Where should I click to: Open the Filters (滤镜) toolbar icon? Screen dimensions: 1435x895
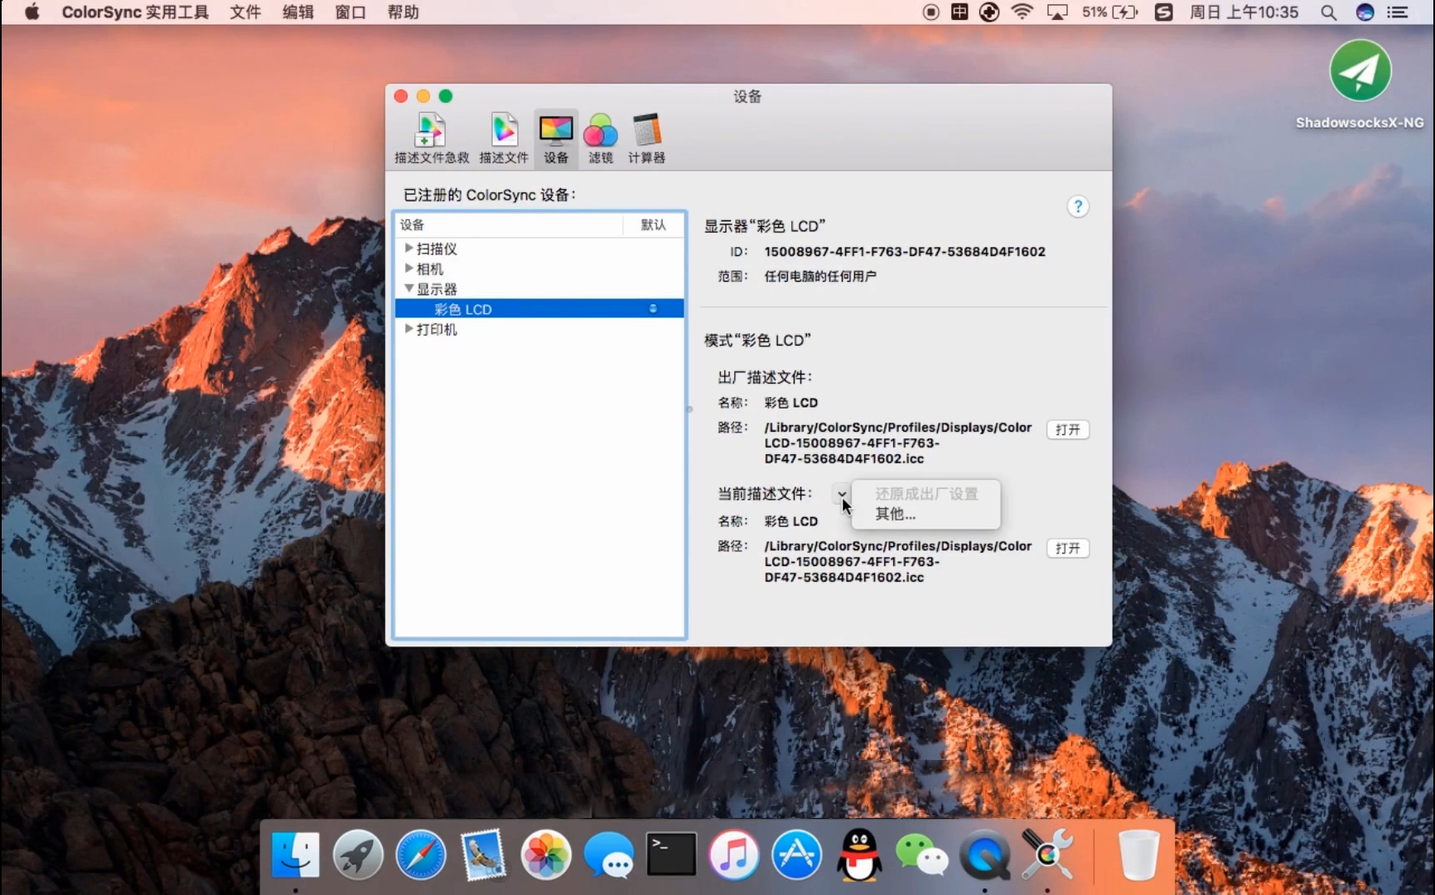pyautogui.click(x=601, y=138)
